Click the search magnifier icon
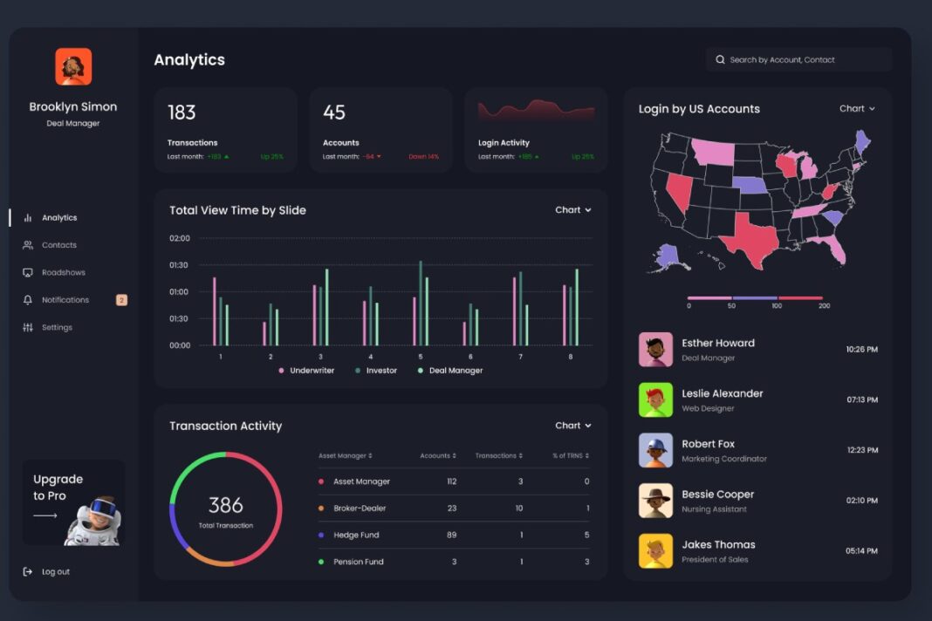The image size is (932, 621). [720, 60]
